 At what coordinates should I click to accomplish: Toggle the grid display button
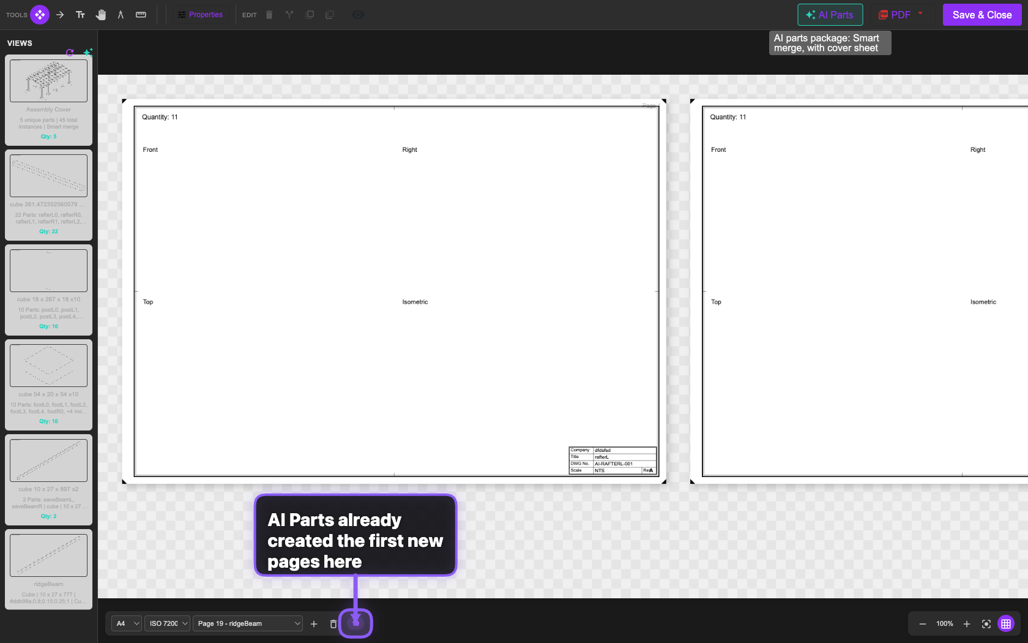(1006, 624)
